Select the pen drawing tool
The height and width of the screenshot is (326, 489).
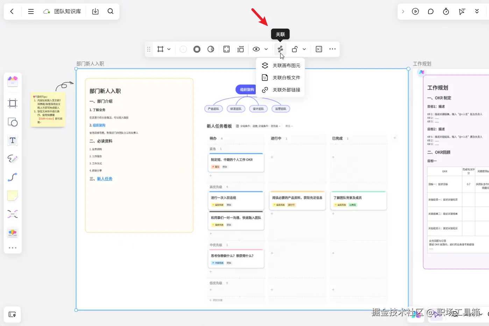point(13,159)
